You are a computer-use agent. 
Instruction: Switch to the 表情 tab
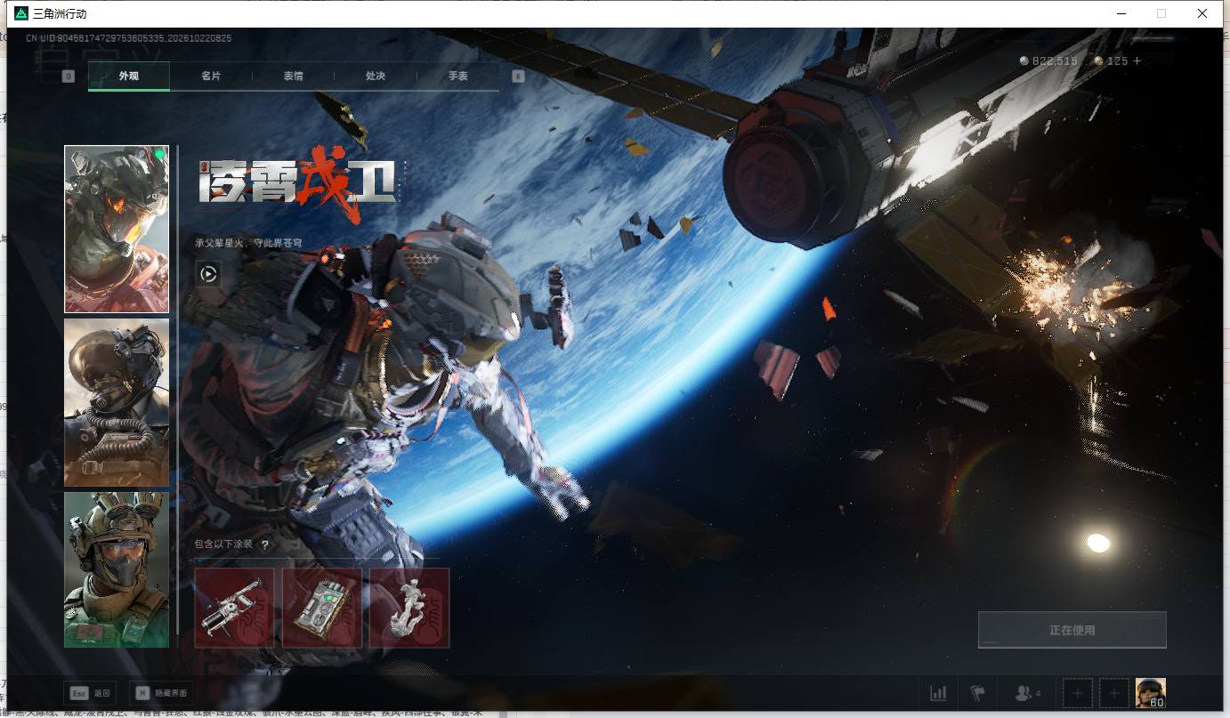[293, 77]
